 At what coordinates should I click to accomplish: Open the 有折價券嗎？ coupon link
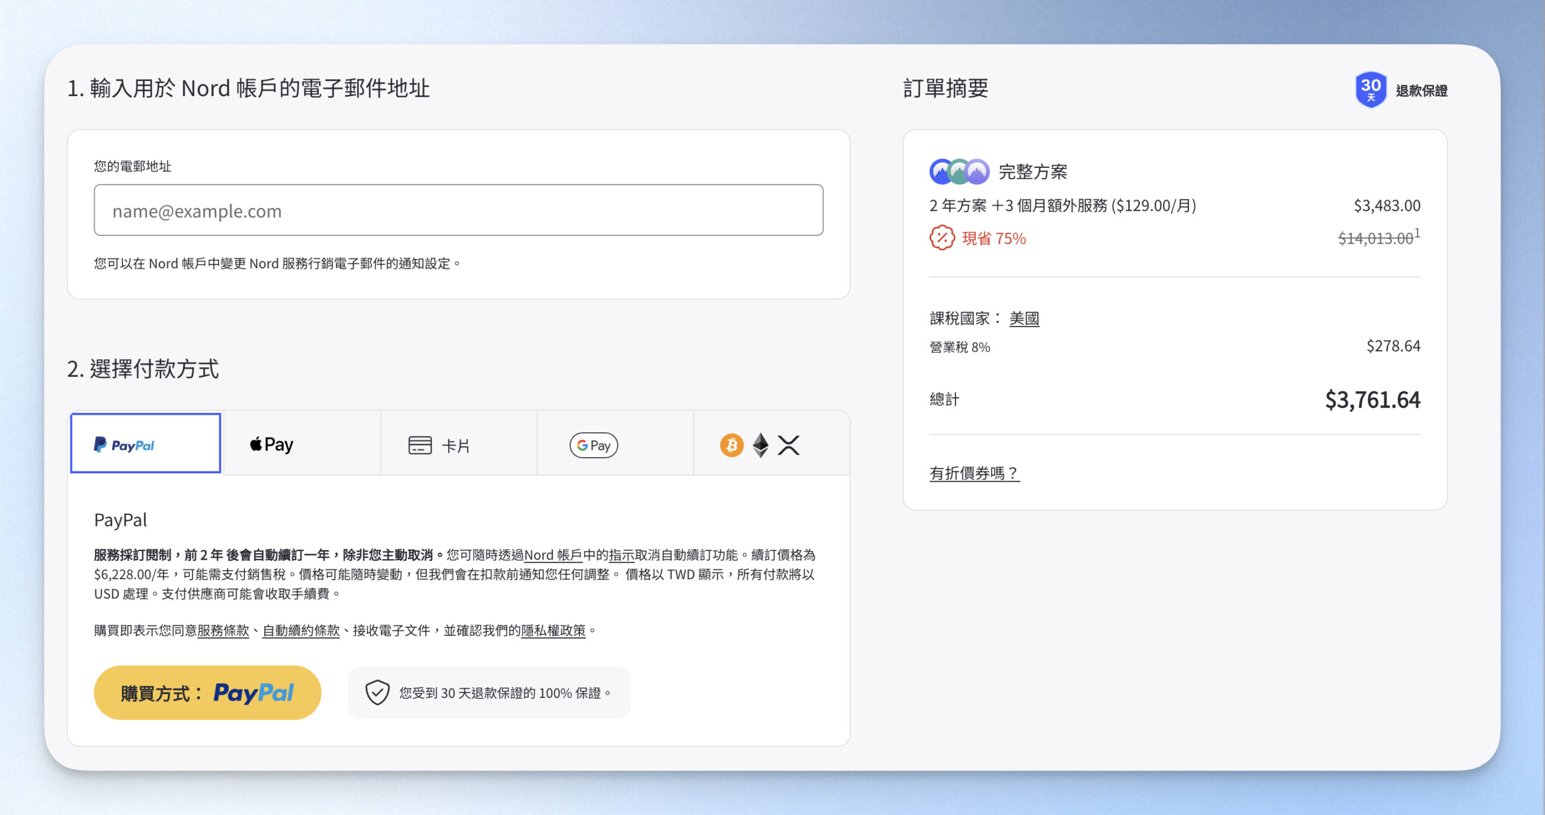(974, 473)
